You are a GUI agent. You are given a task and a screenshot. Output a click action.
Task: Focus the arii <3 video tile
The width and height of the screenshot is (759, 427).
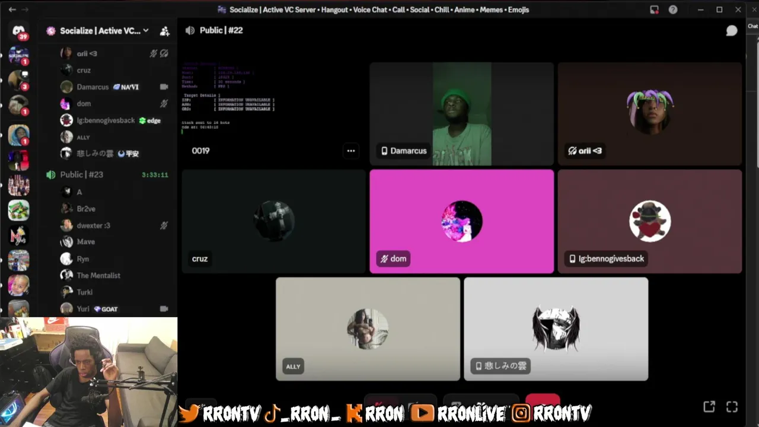click(x=649, y=114)
